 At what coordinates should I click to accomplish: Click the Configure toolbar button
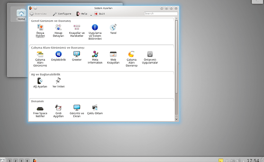tap(62, 14)
